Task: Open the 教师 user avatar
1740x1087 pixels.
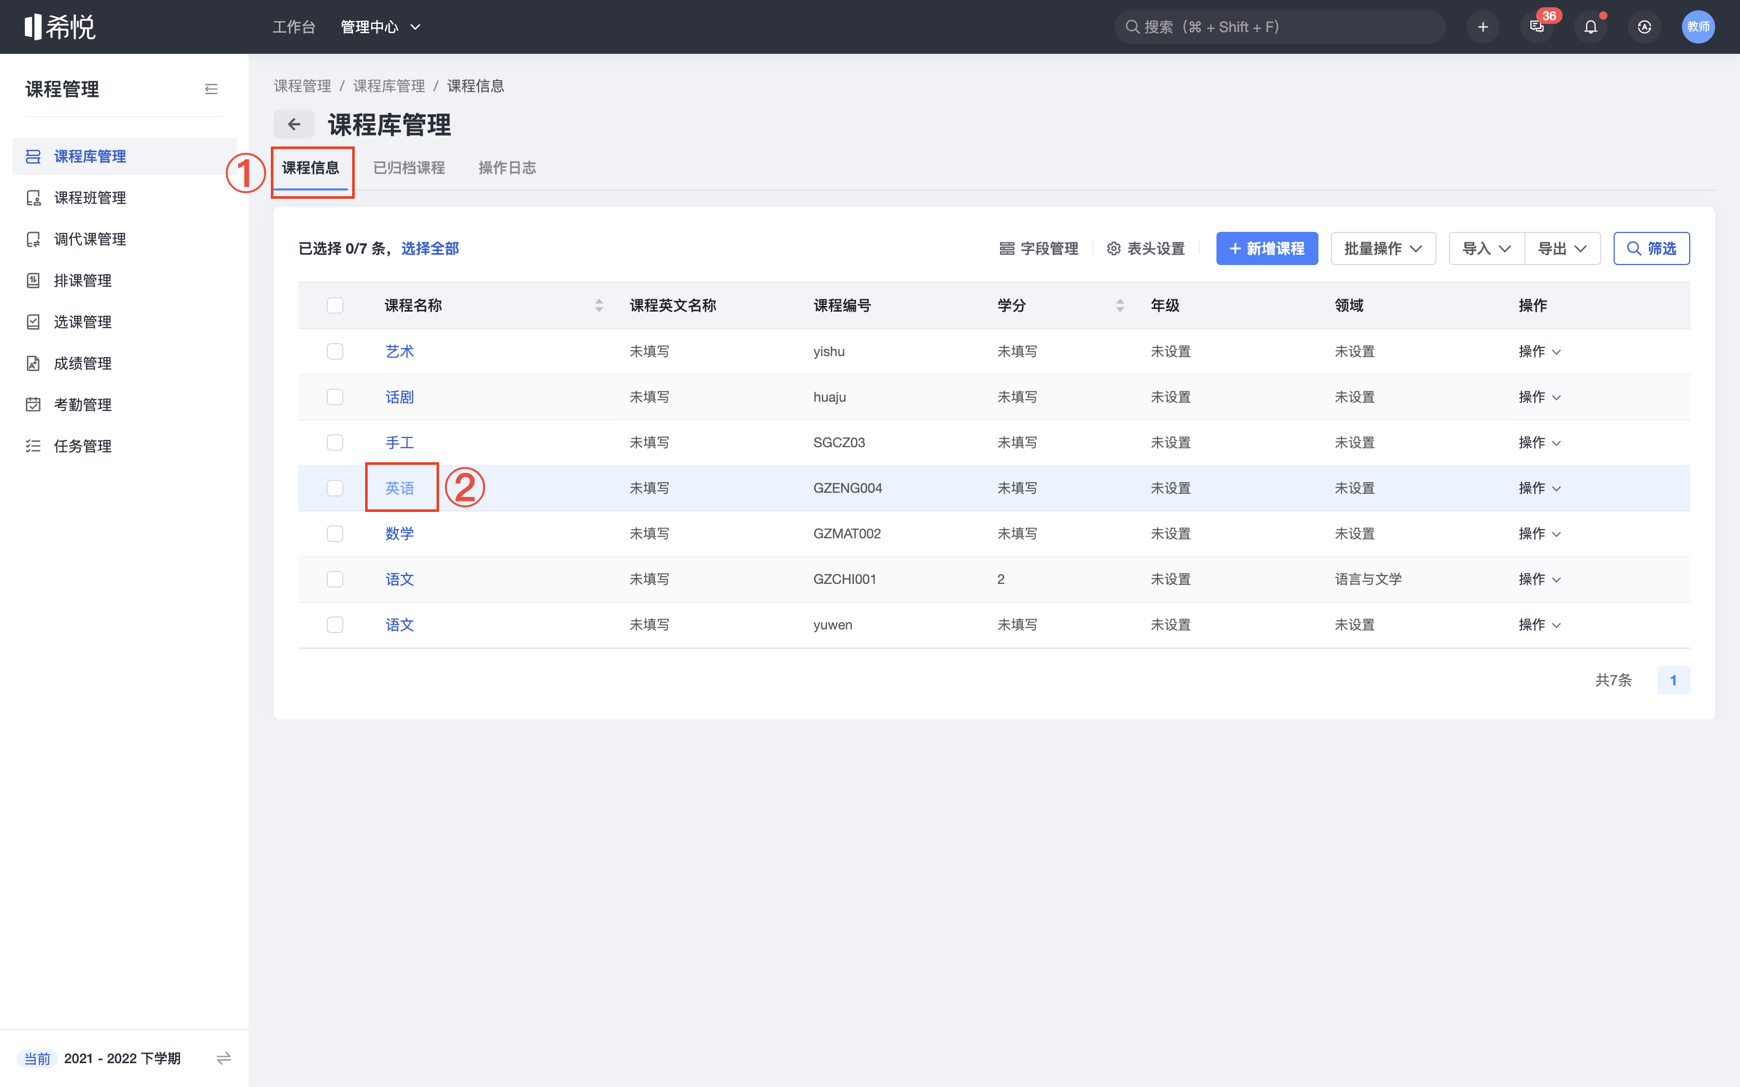Action: pos(1698,26)
